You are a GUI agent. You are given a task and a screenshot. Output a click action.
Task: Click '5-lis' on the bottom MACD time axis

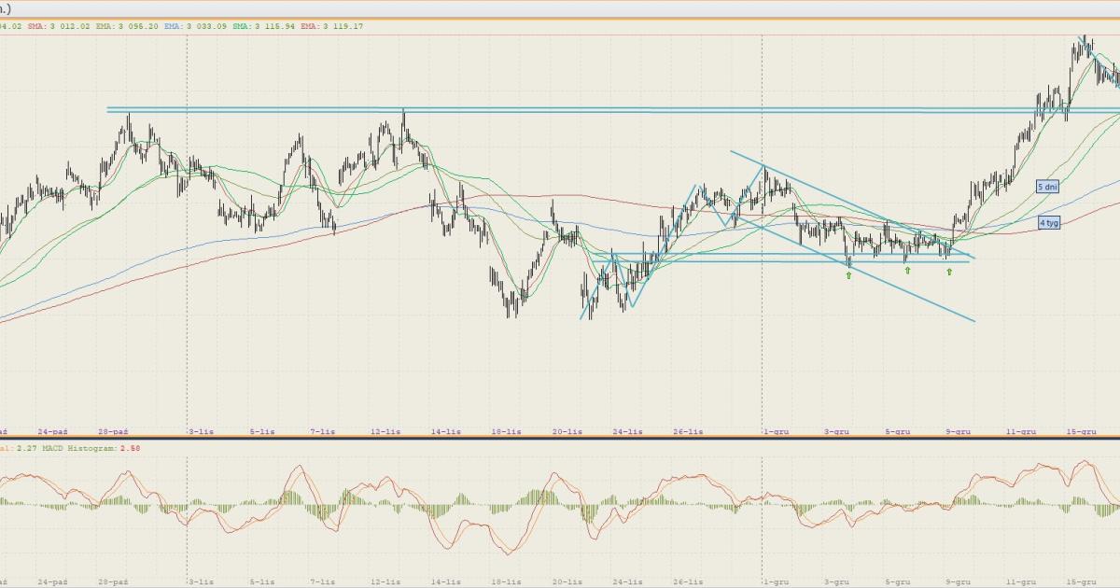click(x=261, y=581)
